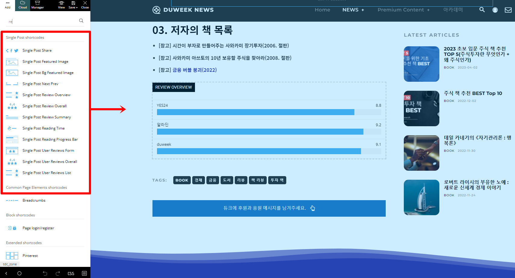This screenshot has height=278, width=515.
Task: Select the Single Post Review Overall element
Action: point(45,106)
